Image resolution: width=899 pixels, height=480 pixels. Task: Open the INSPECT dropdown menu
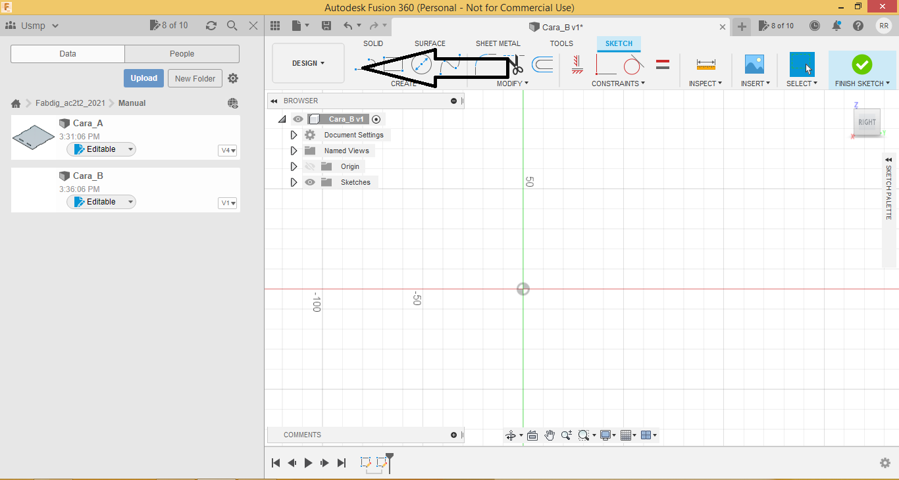point(706,84)
